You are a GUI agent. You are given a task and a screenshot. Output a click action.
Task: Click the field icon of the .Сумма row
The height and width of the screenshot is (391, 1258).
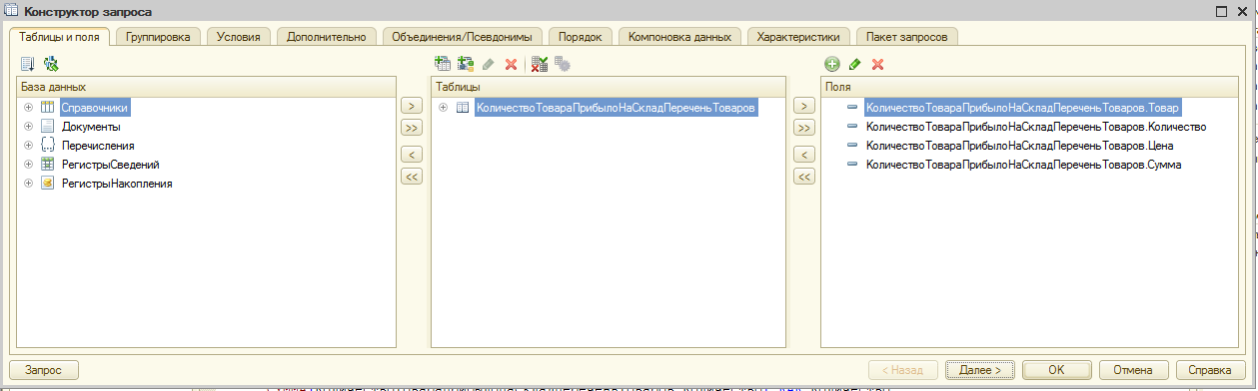tap(853, 165)
